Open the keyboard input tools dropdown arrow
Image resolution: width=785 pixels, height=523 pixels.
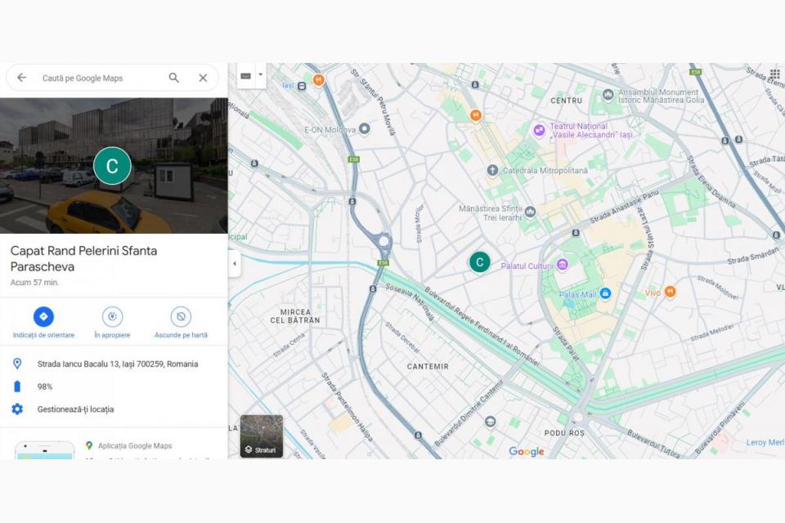[260, 75]
